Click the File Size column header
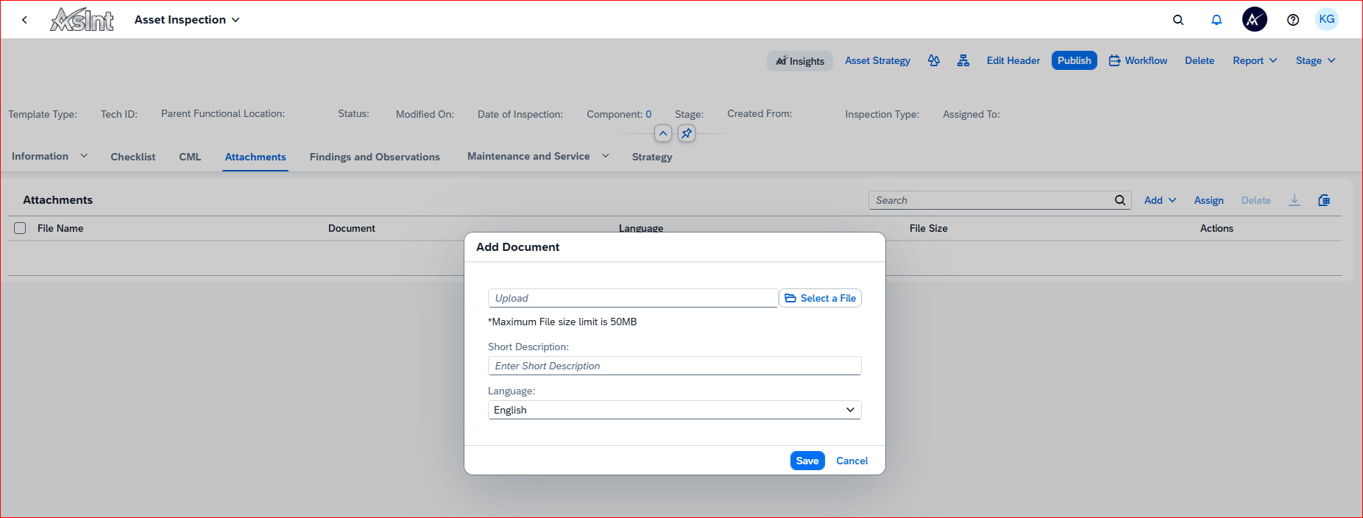1363x518 pixels. click(929, 228)
